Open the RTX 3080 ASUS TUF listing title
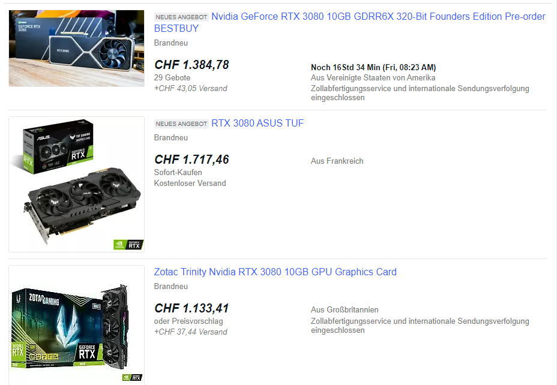Screen dimensions: 557x385 click(x=257, y=123)
